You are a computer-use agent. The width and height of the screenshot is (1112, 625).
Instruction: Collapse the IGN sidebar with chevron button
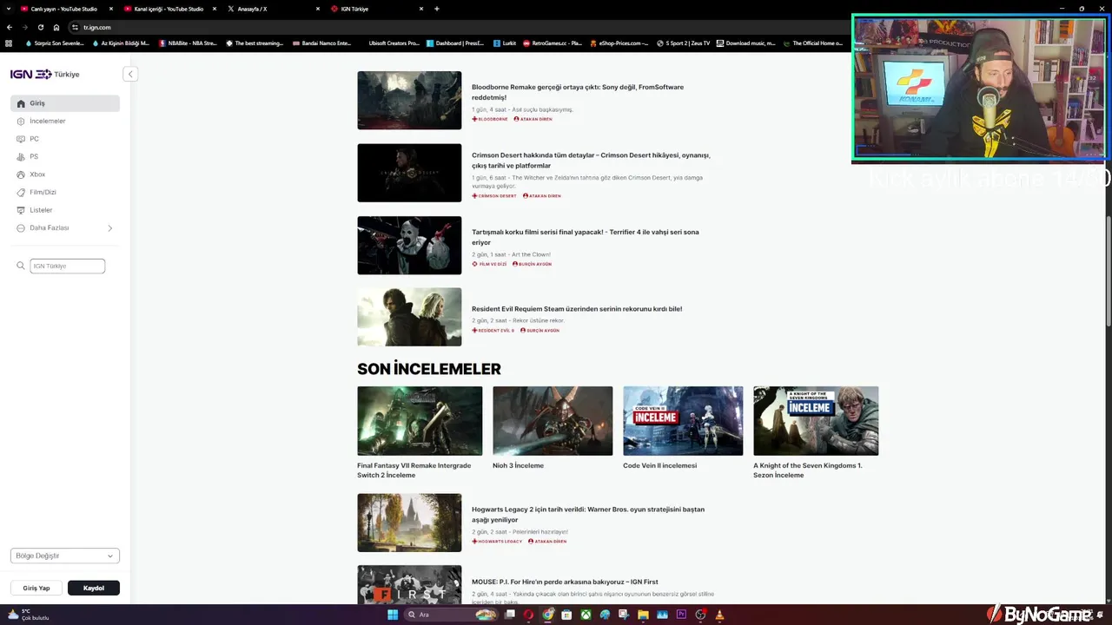130,74
